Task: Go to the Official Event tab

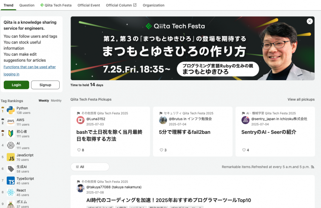Action: click(89, 5)
